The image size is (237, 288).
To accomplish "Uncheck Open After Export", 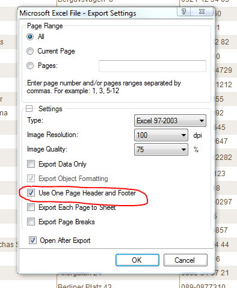I will coord(32,241).
